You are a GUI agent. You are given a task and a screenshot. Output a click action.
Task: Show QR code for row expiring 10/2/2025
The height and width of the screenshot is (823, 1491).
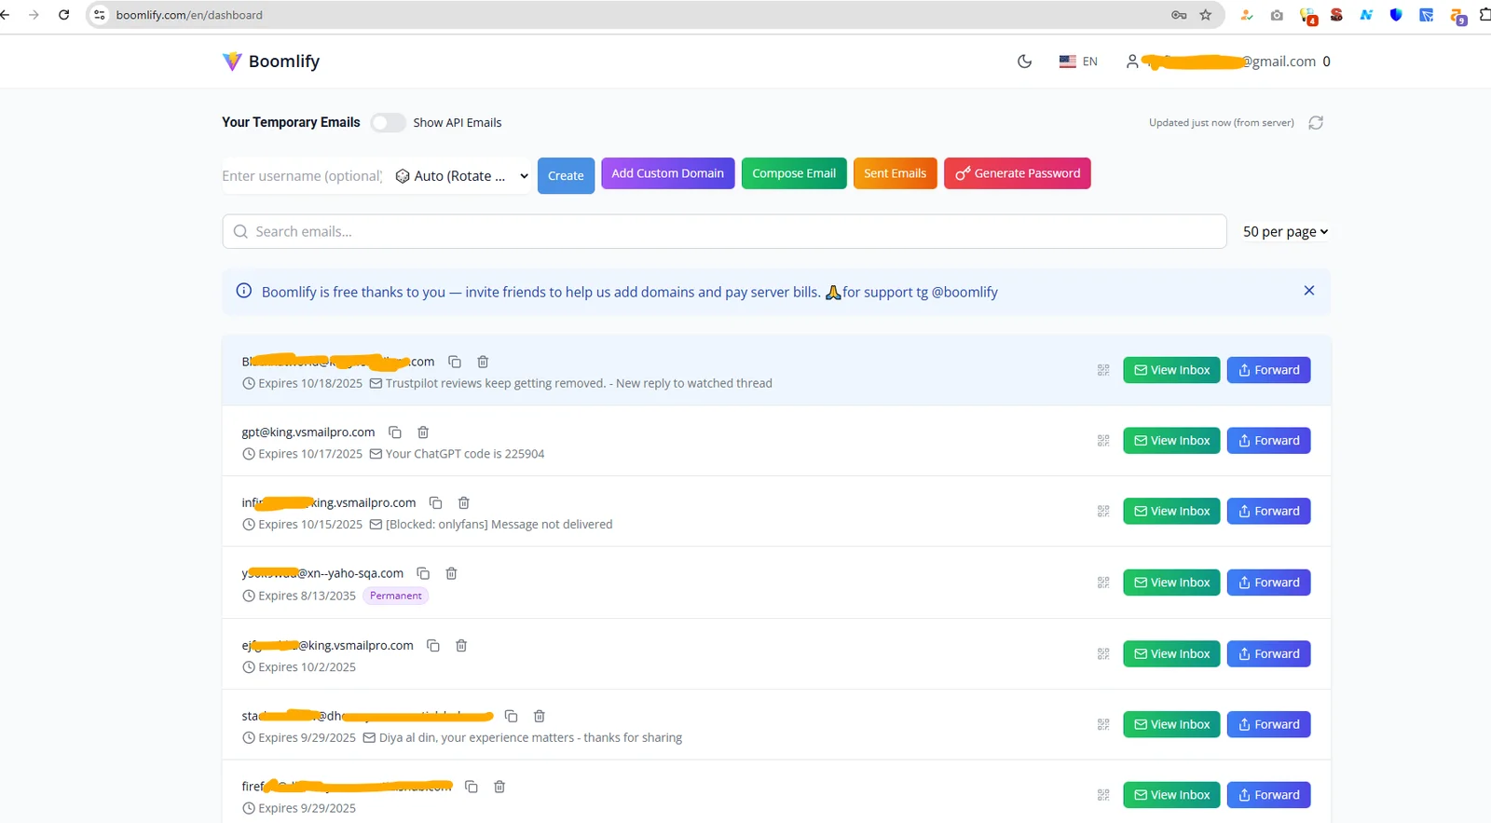[1103, 654]
